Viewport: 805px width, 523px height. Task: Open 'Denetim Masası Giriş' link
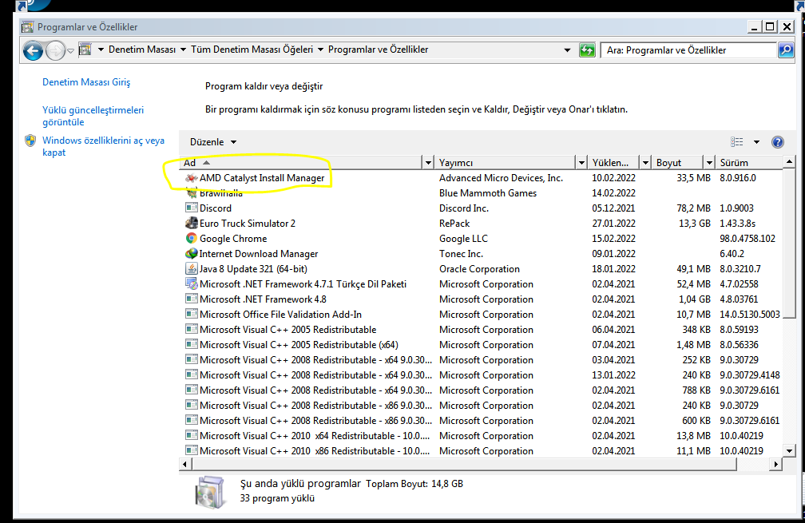click(86, 82)
